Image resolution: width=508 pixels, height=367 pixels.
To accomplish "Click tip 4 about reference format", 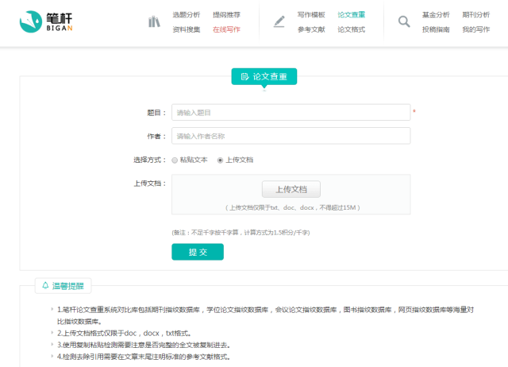I will 144,357.
